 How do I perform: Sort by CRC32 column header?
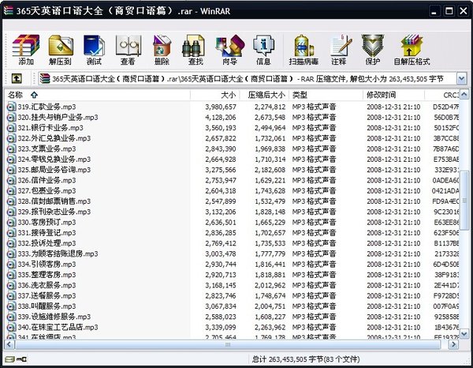click(441, 96)
